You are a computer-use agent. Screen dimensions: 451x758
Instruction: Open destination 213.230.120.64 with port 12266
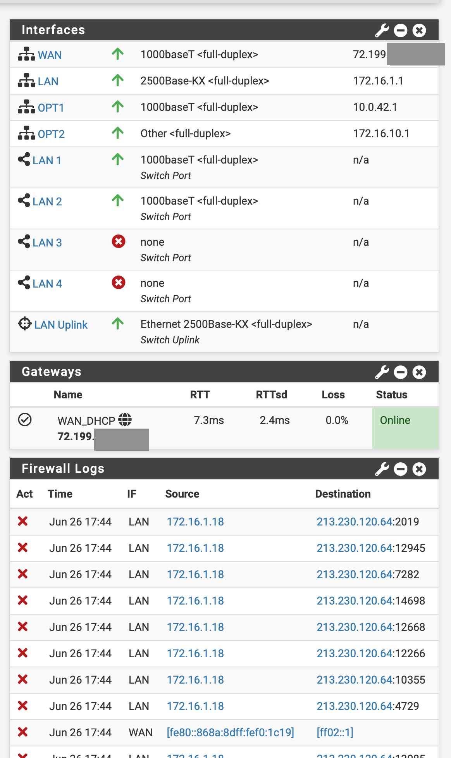(x=355, y=653)
